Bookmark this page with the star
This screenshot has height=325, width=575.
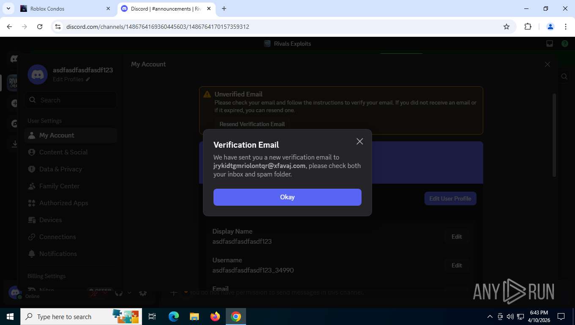pos(507,27)
